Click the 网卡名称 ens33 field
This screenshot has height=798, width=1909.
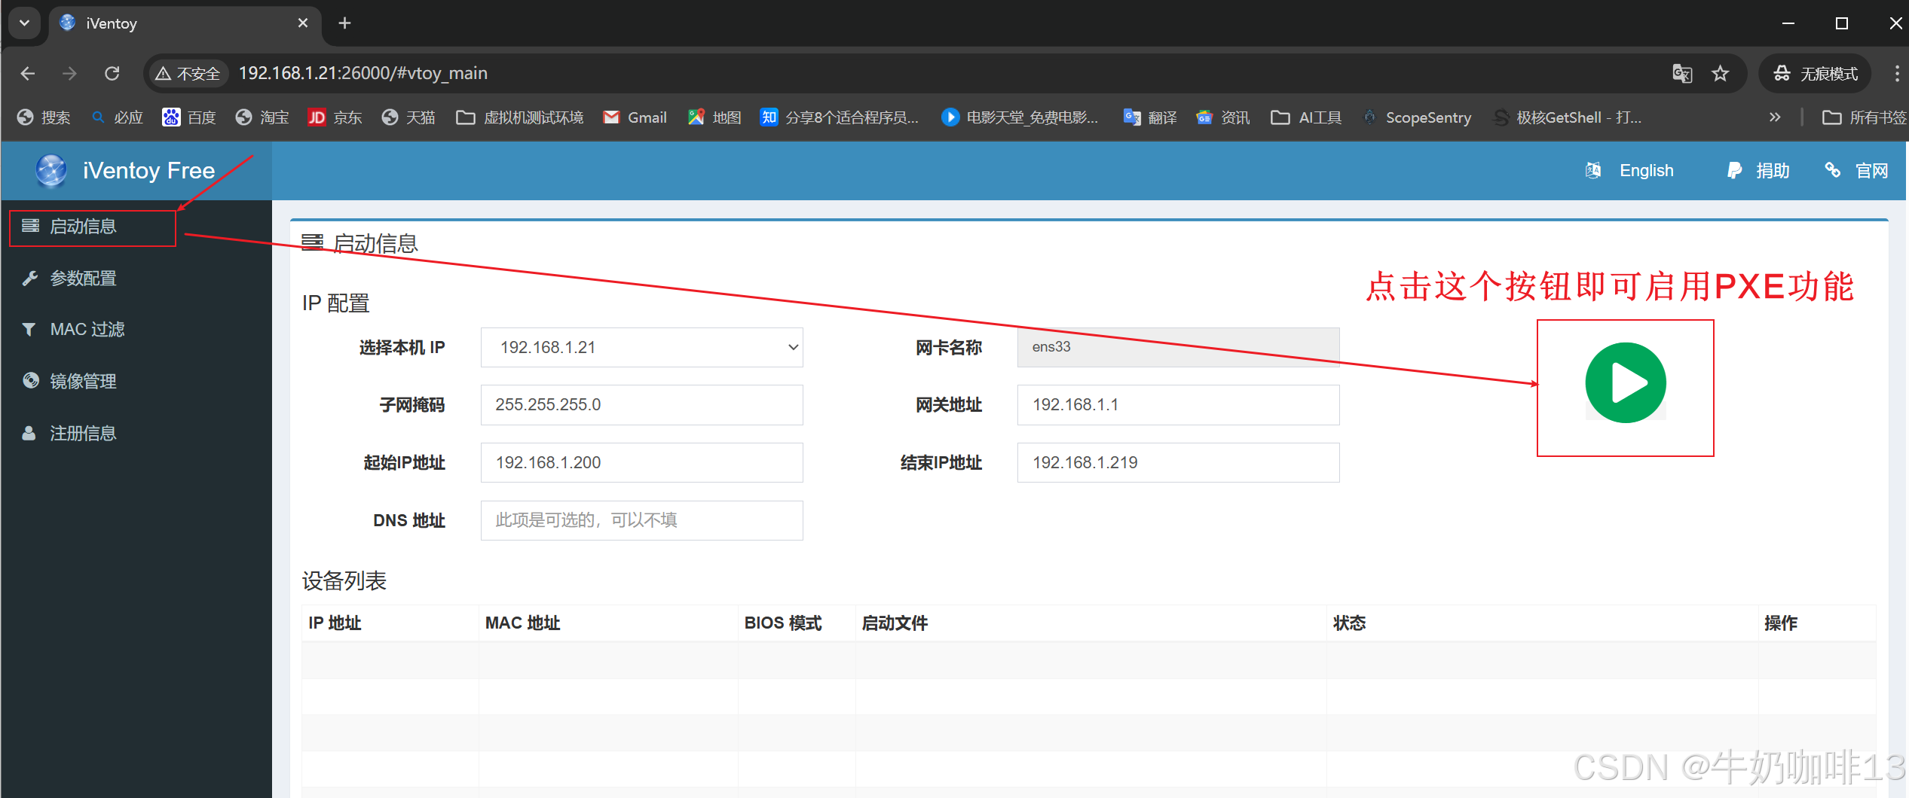tap(1178, 347)
